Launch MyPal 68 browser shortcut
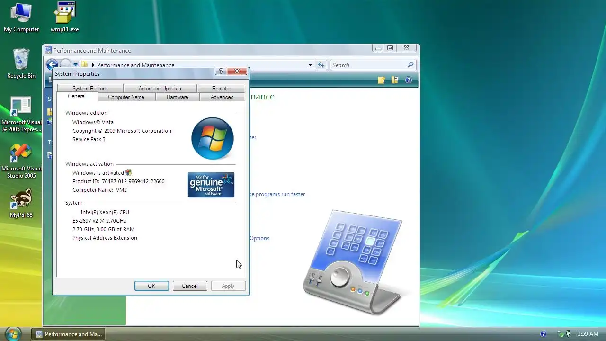This screenshot has width=606, height=341. 21,204
